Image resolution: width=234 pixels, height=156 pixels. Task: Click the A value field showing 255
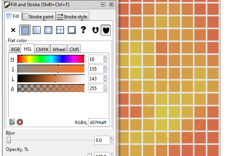tap(96, 89)
